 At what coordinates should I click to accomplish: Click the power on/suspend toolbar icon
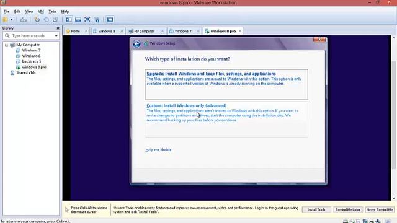click(6, 19)
